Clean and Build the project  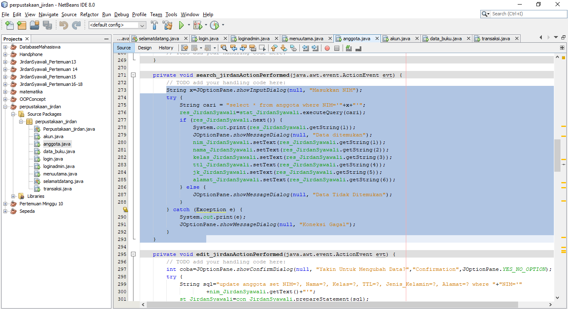click(x=168, y=25)
